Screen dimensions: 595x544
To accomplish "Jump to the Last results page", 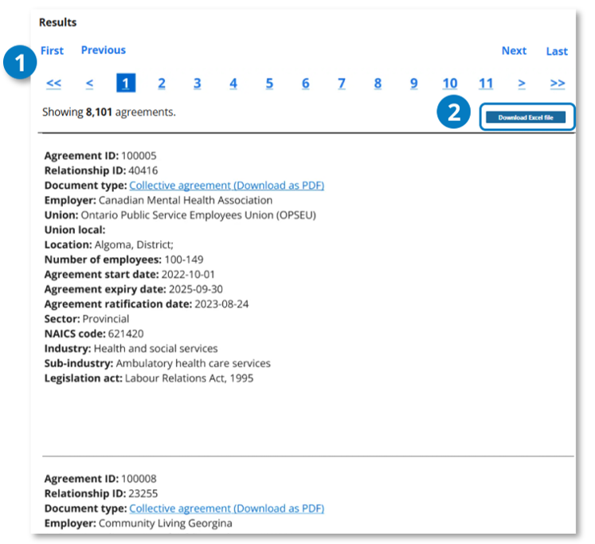I will (557, 51).
